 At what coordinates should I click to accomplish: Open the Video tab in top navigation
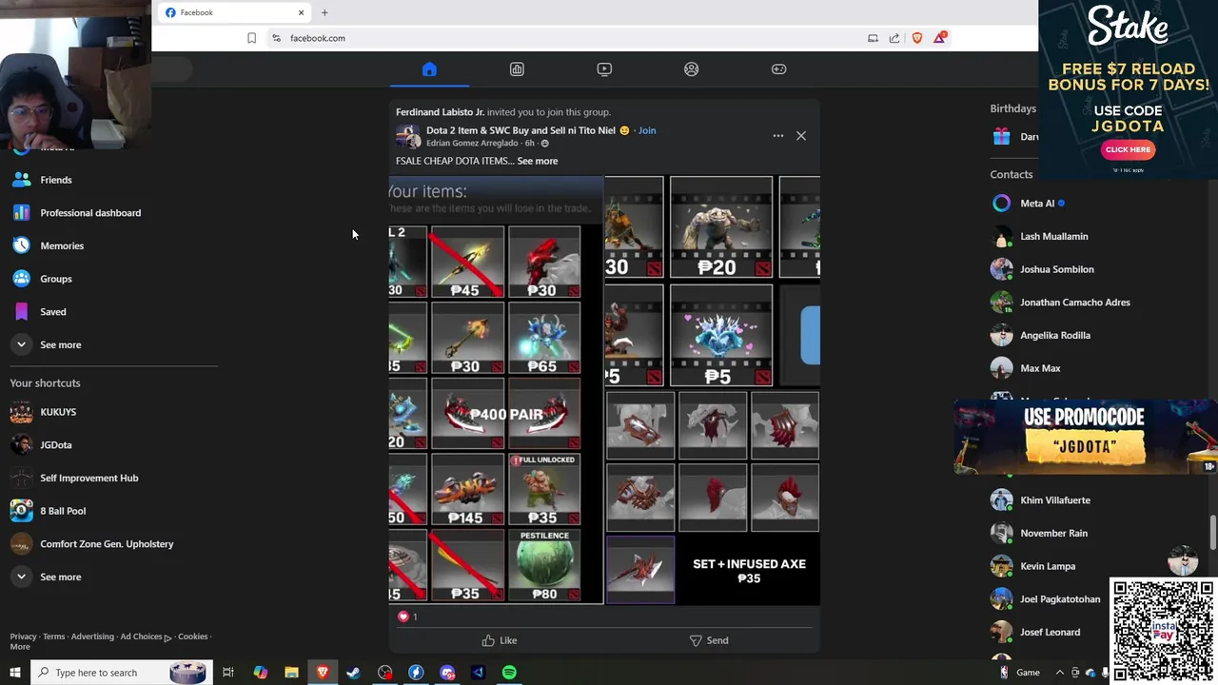pos(604,69)
